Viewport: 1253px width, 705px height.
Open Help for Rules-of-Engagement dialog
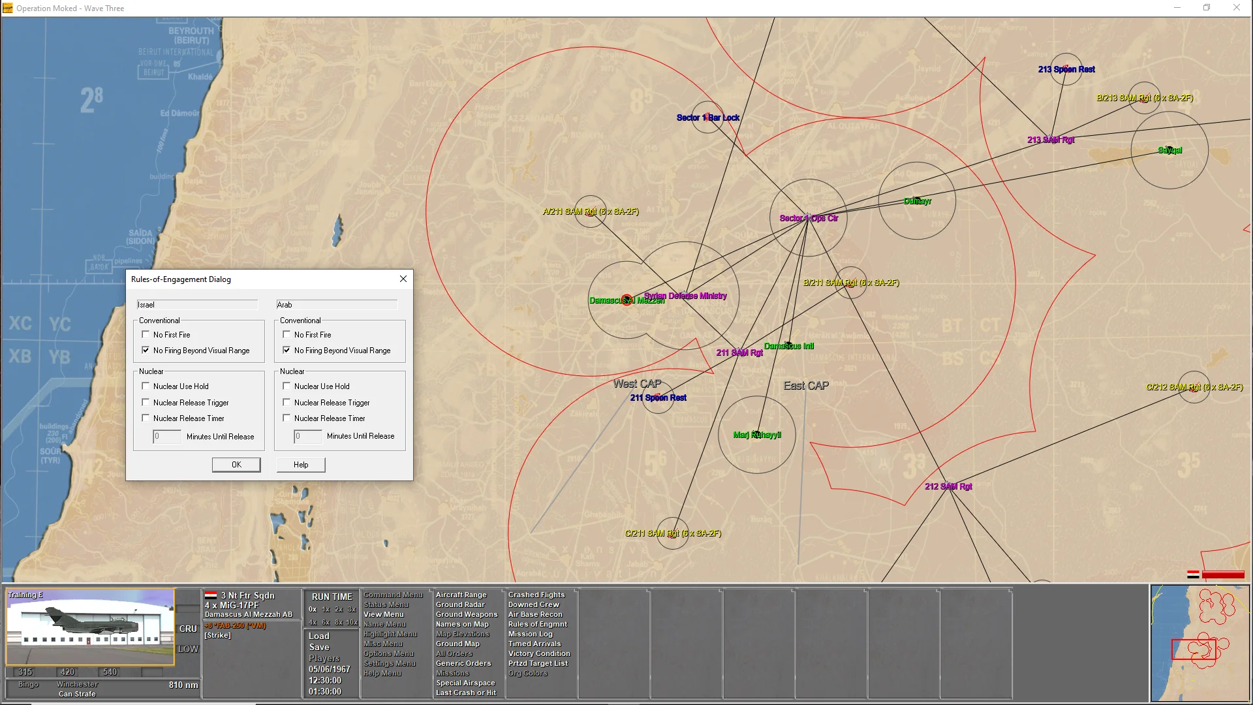301,465
